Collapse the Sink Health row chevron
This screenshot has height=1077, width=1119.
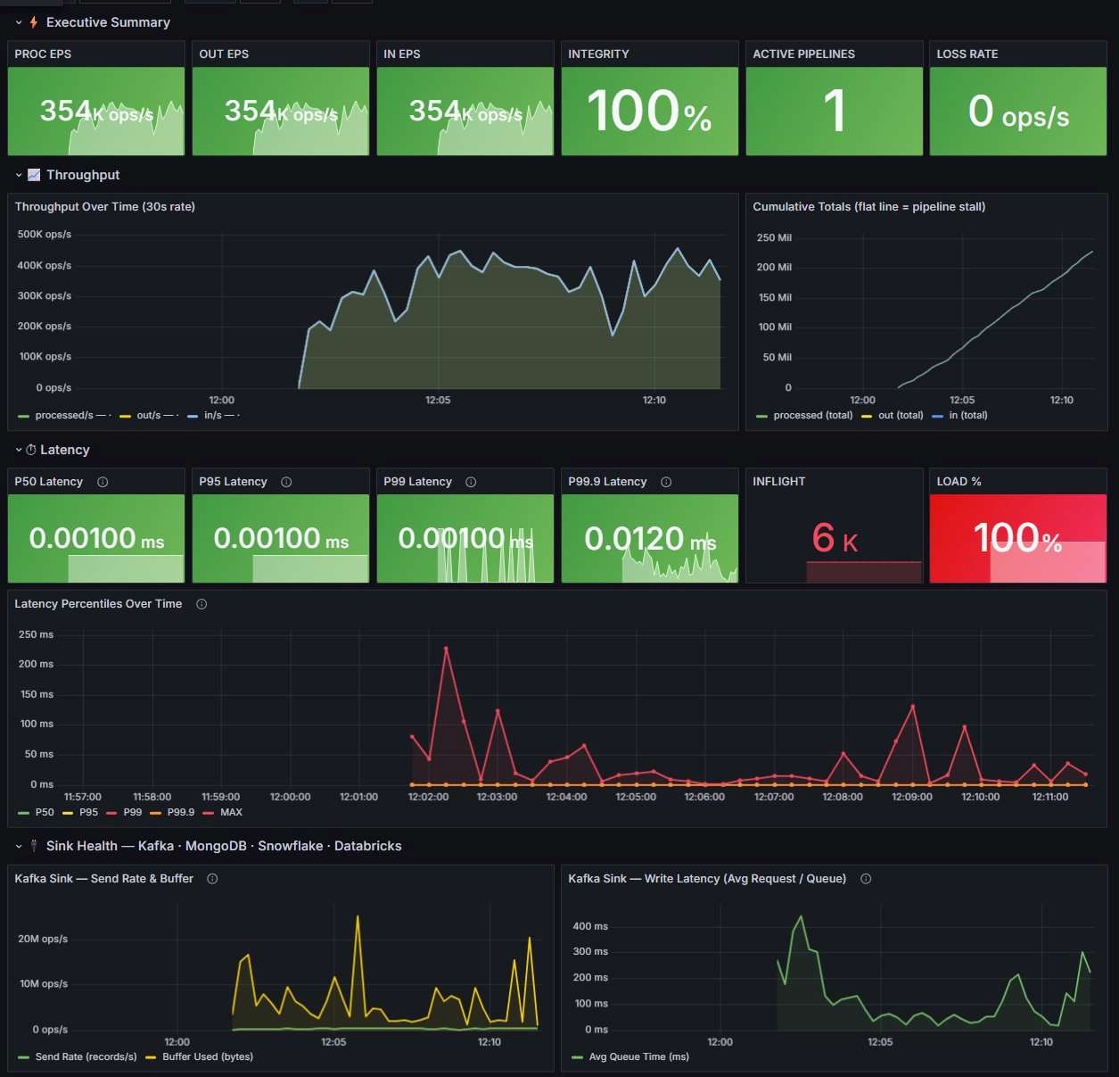pos(19,846)
